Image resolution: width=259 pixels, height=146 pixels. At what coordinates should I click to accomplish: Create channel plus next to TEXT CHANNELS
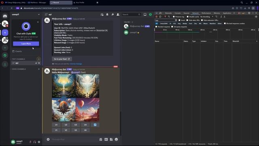[x=39, y=59]
